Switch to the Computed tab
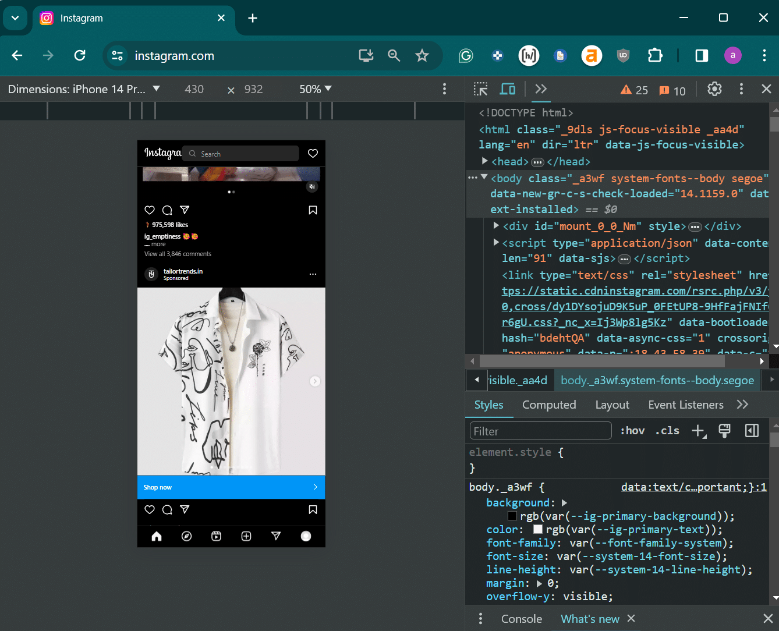The height and width of the screenshot is (631, 779). (x=549, y=405)
